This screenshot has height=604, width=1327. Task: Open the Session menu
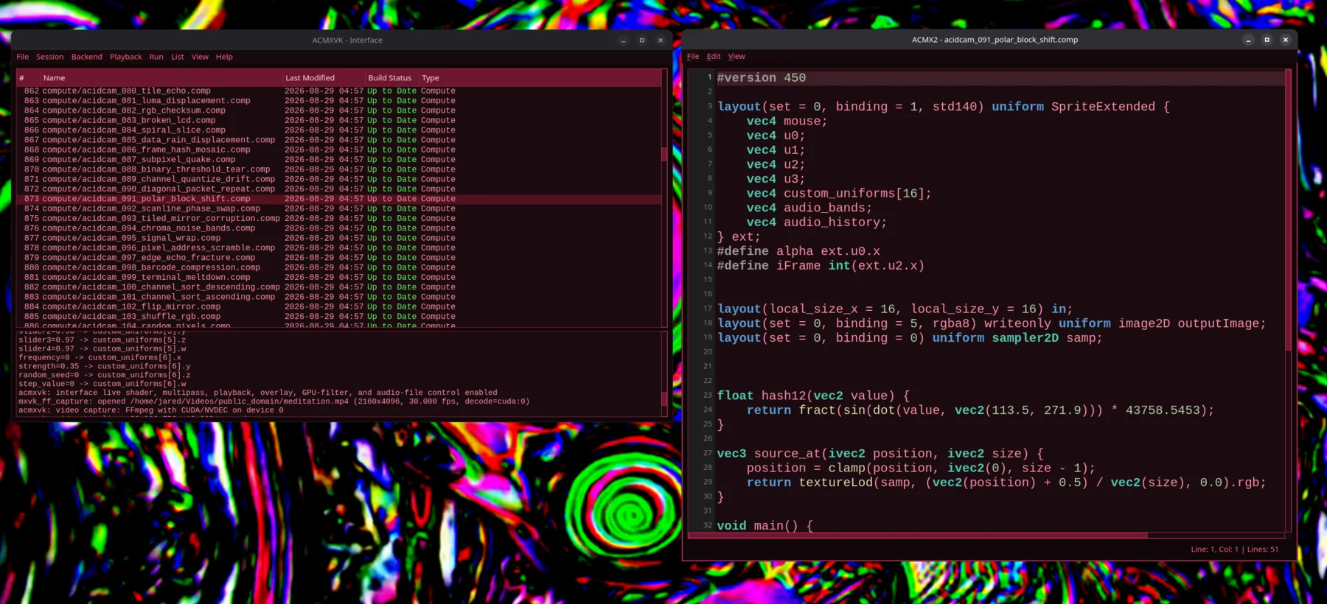[x=50, y=57]
